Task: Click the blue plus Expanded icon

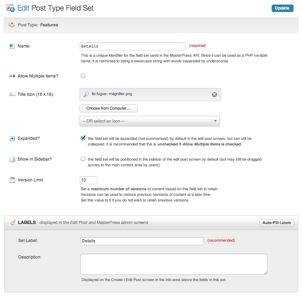Action: pos(12,138)
